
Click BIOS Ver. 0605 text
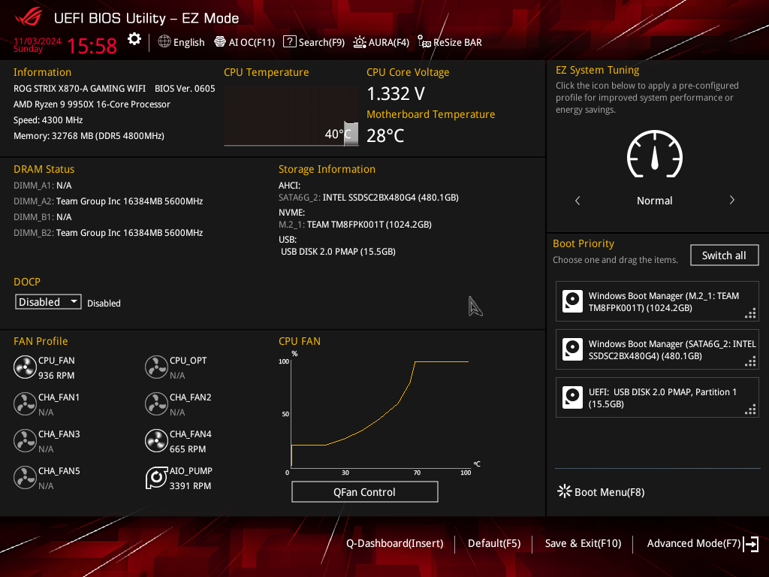185,89
